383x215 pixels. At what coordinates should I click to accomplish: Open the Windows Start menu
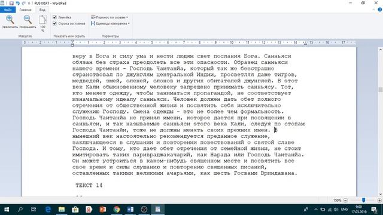click(x=7, y=210)
